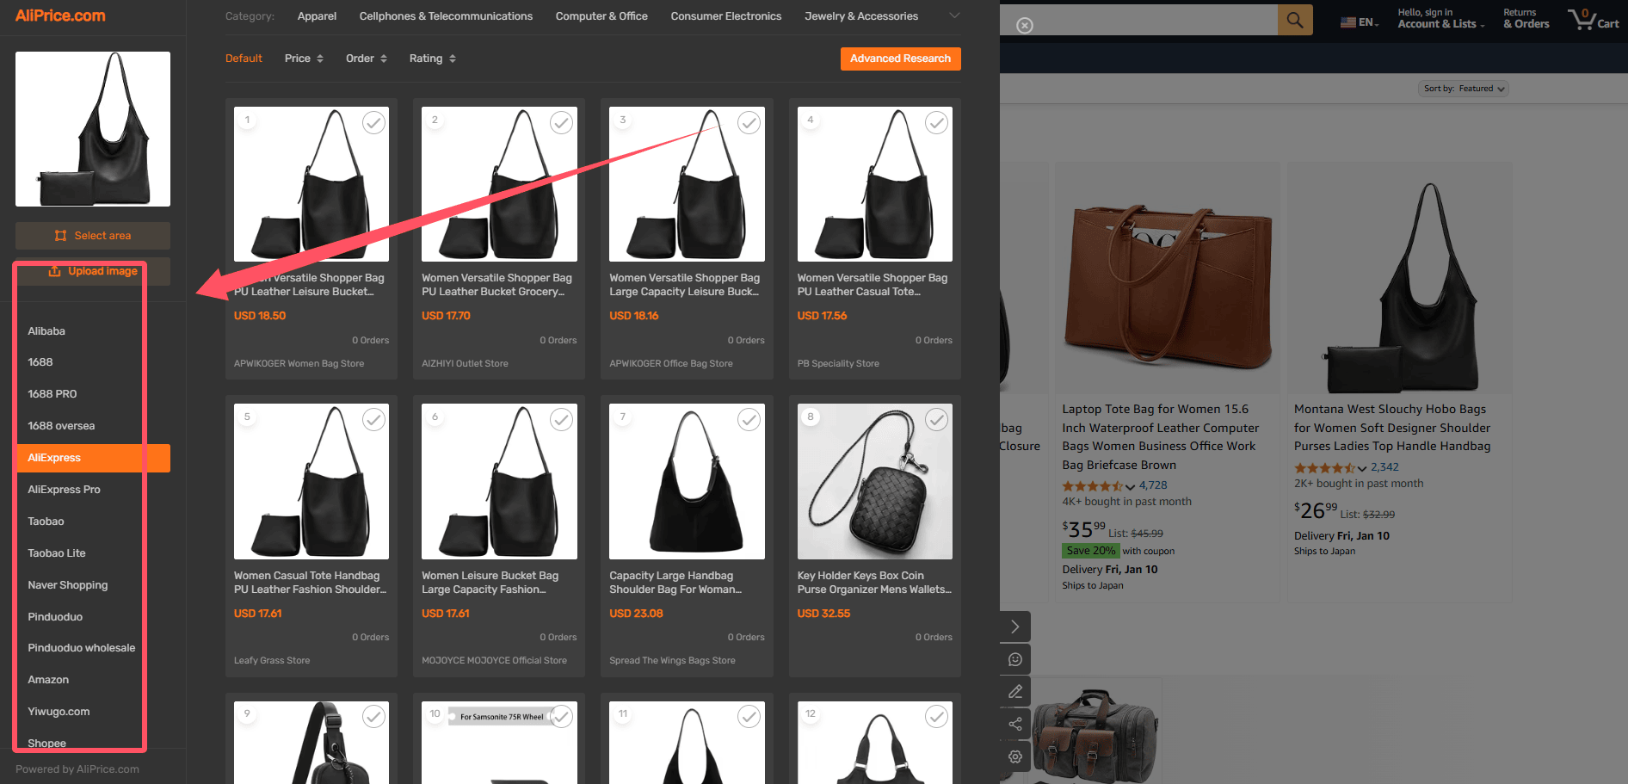
Task: Click the floating sidebar edit pencil icon
Action: pos(1015,692)
